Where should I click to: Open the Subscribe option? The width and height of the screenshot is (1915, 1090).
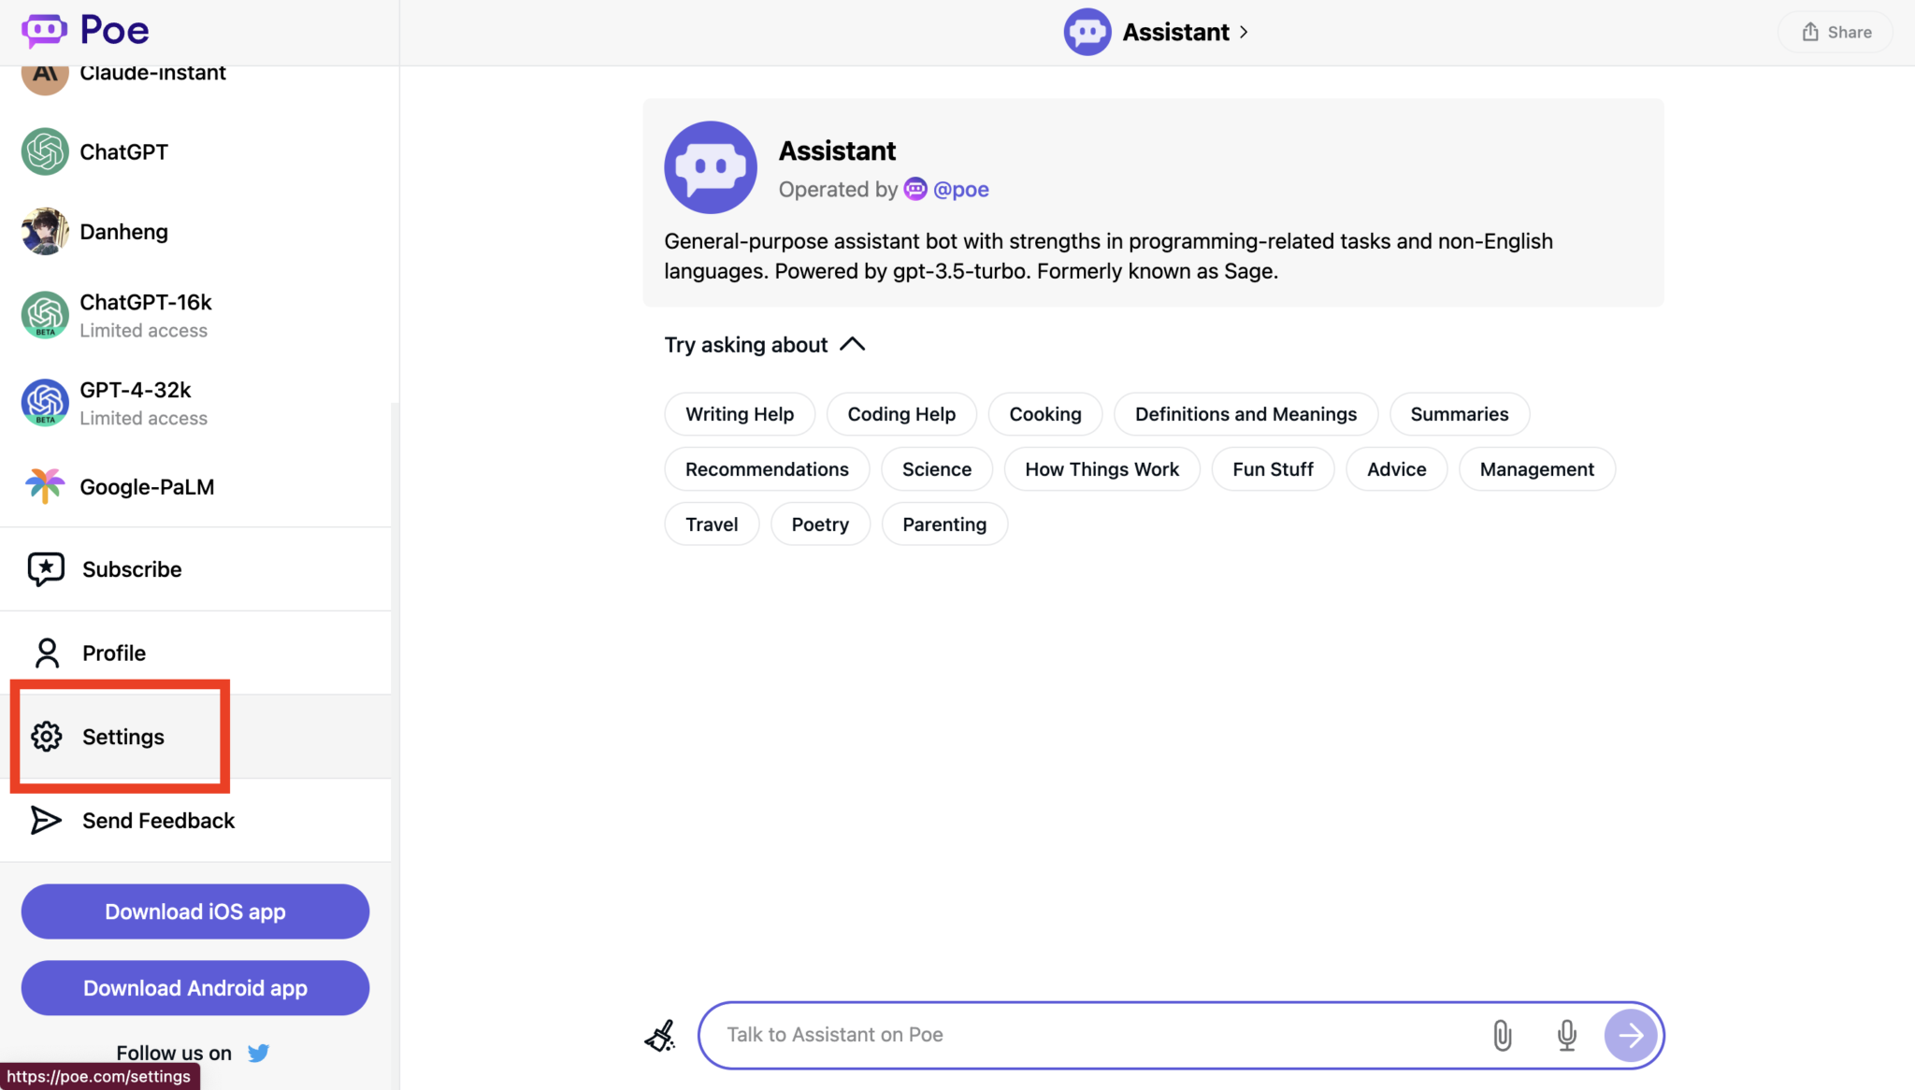(131, 569)
